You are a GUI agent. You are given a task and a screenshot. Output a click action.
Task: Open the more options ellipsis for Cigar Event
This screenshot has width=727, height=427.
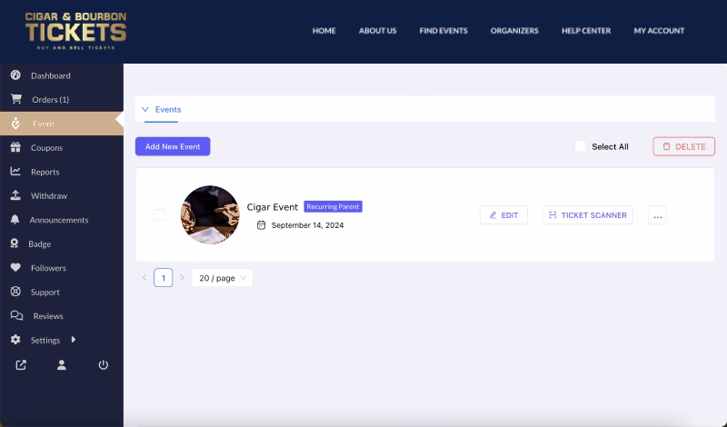click(x=657, y=215)
